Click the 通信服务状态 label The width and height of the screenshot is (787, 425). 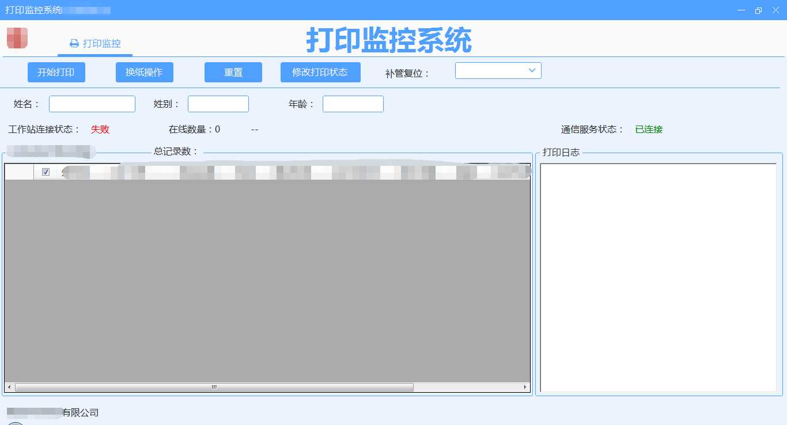[x=593, y=130]
